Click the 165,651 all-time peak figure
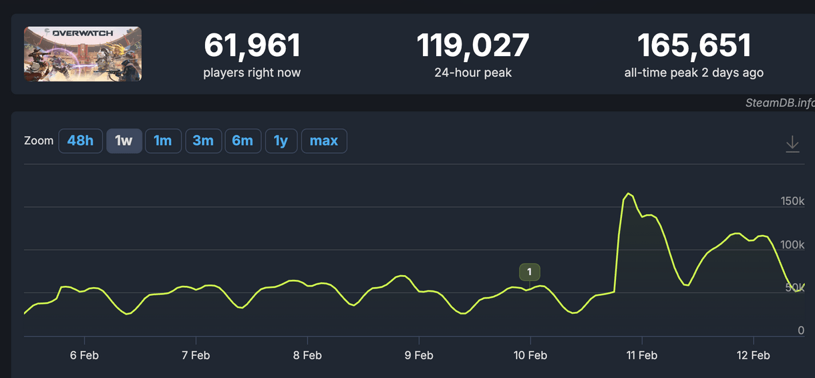Image resolution: width=815 pixels, height=378 pixels. 694,46
